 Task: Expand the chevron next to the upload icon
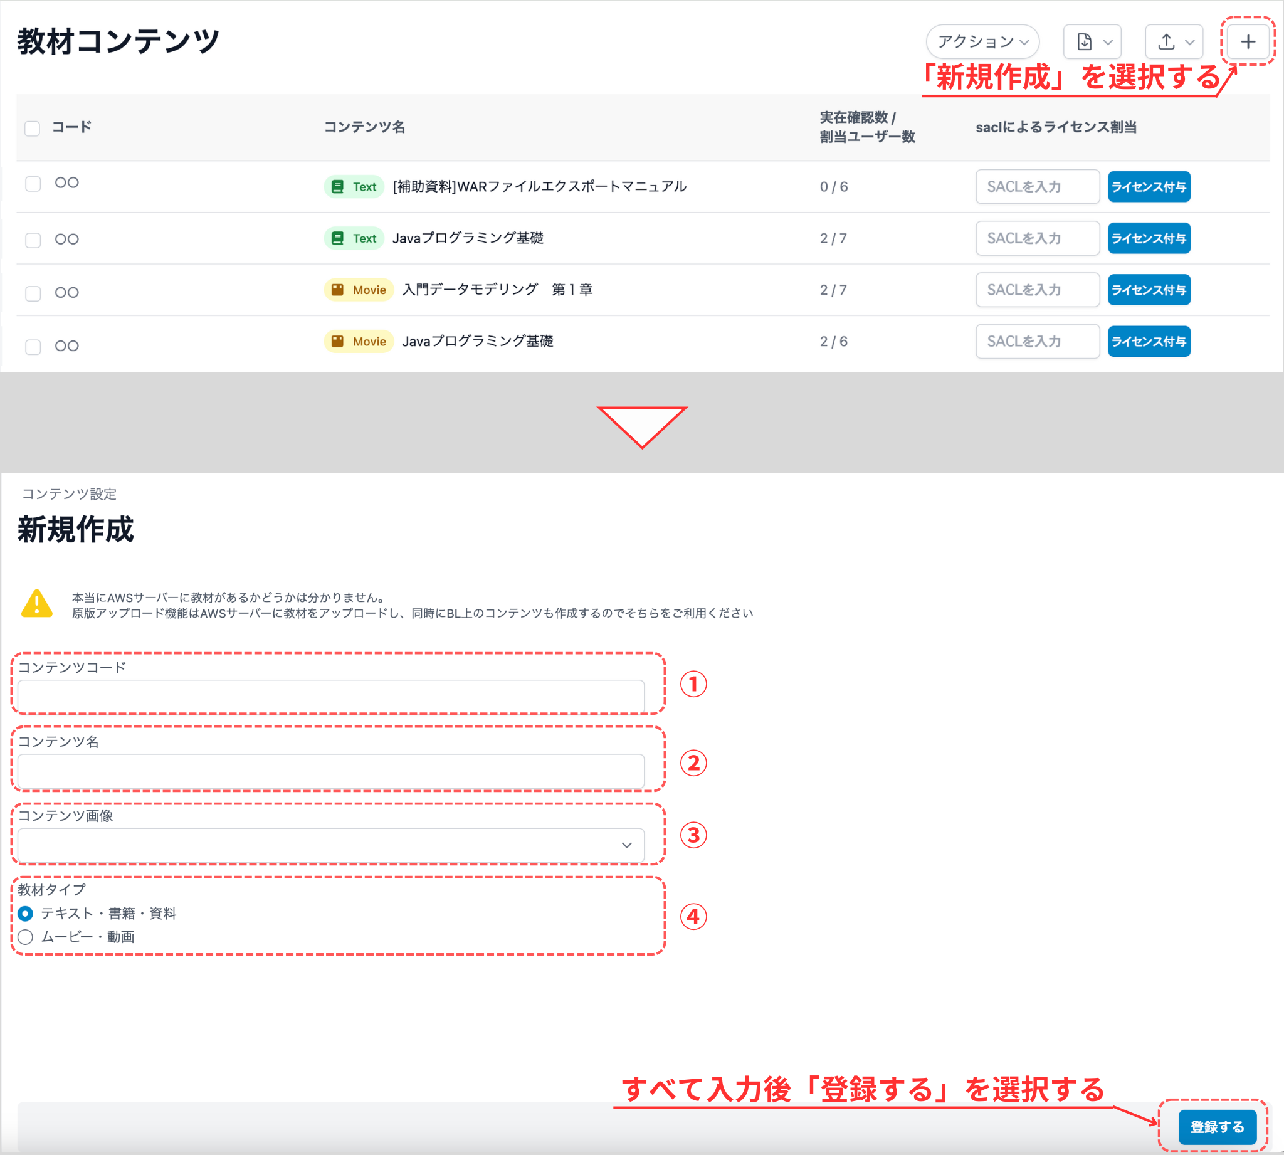pos(1190,41)
